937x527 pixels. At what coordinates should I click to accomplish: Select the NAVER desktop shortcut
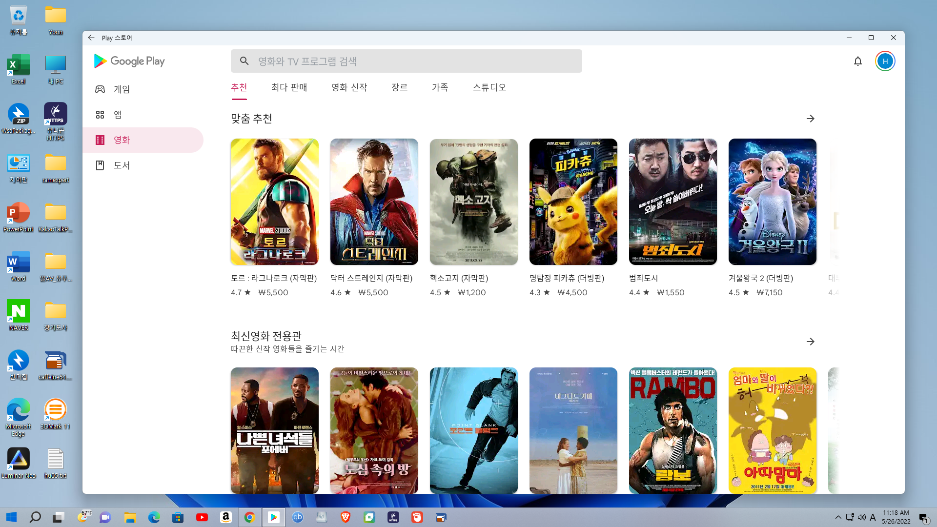19,316
